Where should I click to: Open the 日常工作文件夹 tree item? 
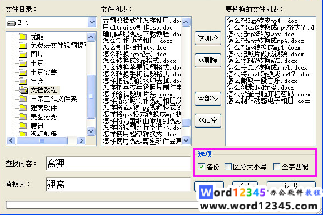pyautogui.click(x=54, y=99)
